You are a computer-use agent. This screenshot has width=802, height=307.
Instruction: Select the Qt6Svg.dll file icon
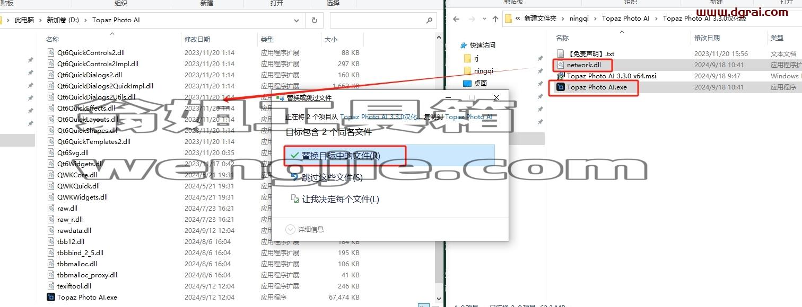tap(51, 153)
